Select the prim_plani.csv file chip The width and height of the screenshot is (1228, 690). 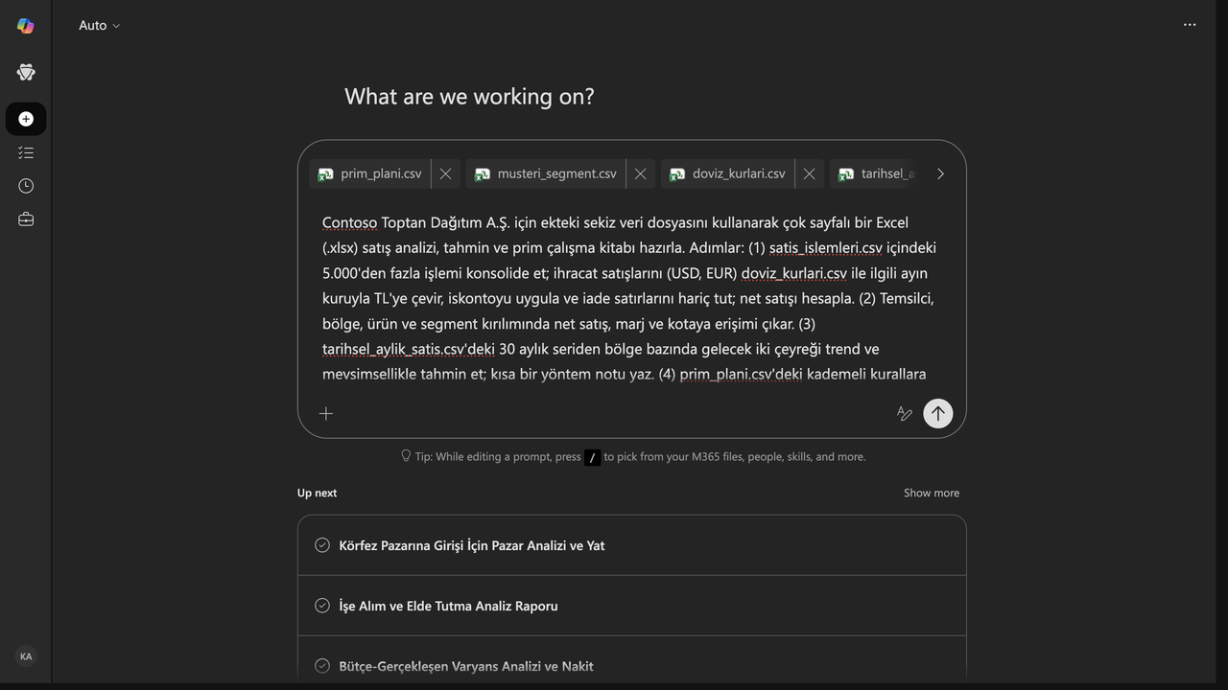370,173
